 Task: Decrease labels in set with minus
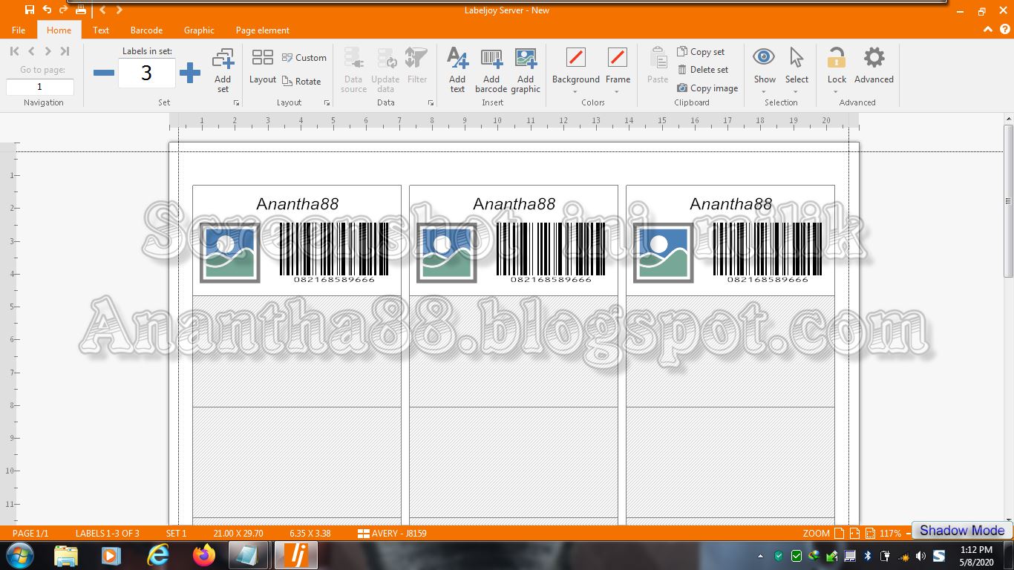click(104, 73)
